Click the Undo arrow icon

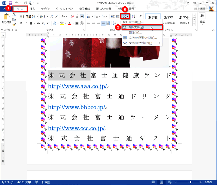[x=17, y=3]
